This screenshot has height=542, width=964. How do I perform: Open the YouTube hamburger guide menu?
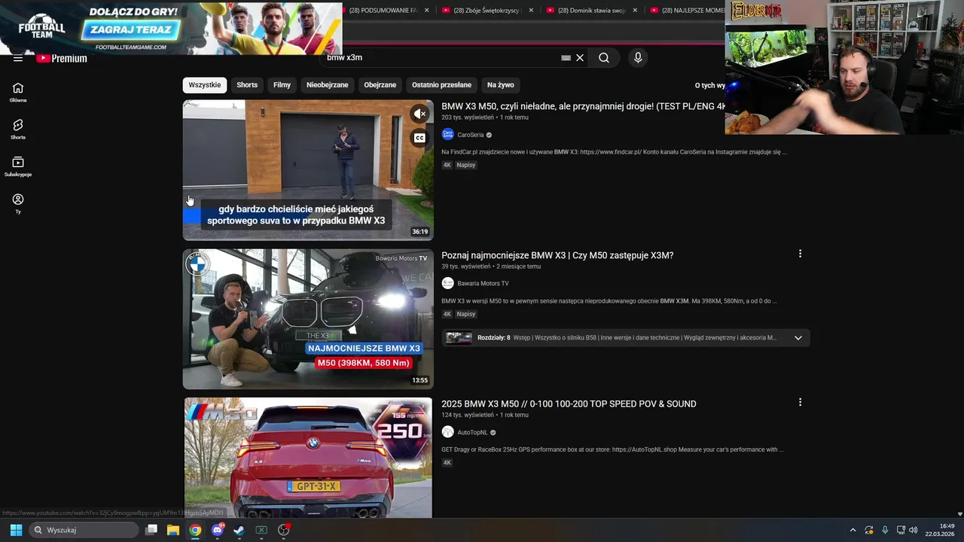click(x=17, y=58)
